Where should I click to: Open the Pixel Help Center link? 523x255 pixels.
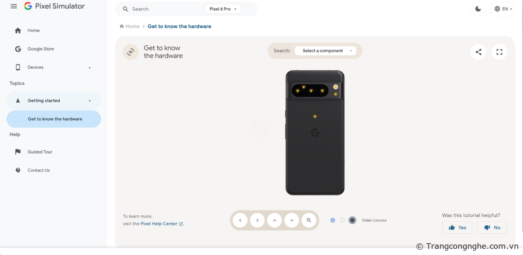tap(159, 224)
